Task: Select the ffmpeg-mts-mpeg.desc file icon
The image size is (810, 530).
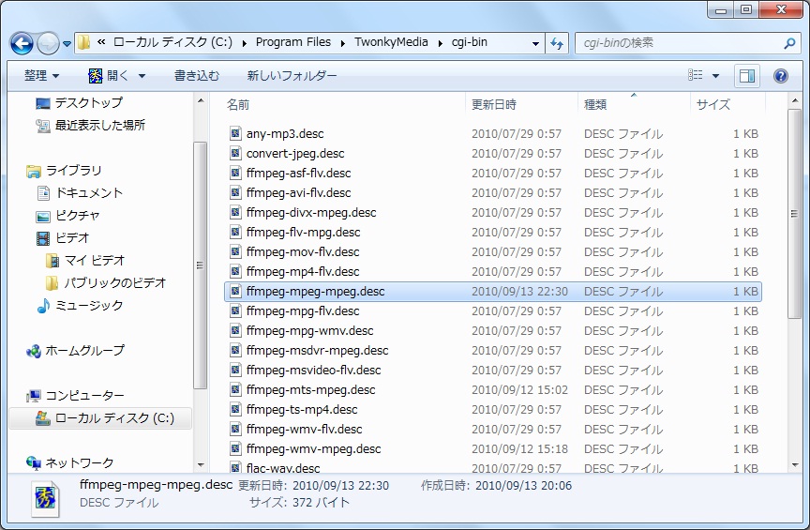Action: 235,389
